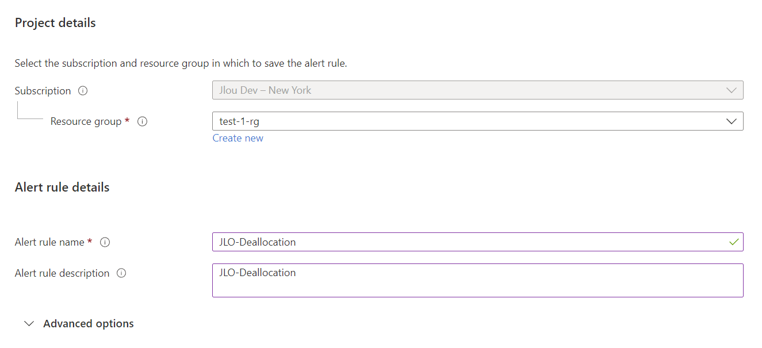Open the disabled Subscription dropdown Jlou Dev
The image size is (762, 348).
[x=478, y=90]
